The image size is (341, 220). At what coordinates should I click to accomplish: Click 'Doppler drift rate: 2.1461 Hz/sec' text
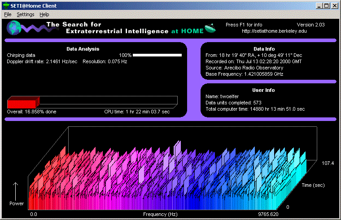coord(42,61)
